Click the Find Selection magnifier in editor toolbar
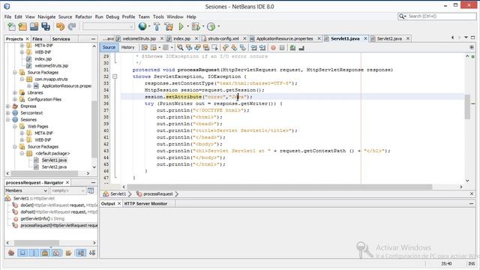The width and height of the screenshot is (480, 270). pyautogui.click(x=180, y=47)
